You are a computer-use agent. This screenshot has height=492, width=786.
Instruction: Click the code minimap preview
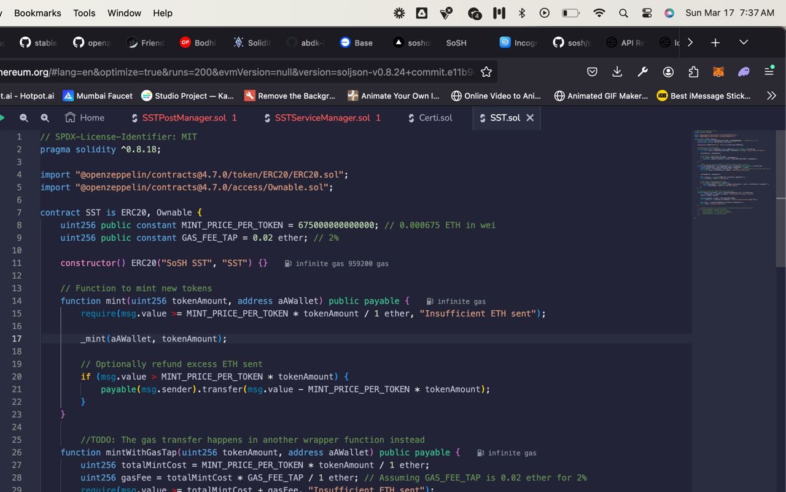(x=734, y=175)
